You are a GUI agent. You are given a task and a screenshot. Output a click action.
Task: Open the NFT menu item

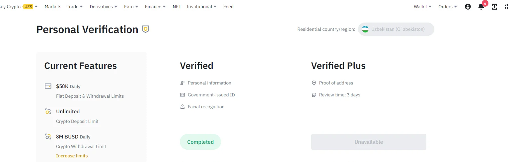point(177,7)
